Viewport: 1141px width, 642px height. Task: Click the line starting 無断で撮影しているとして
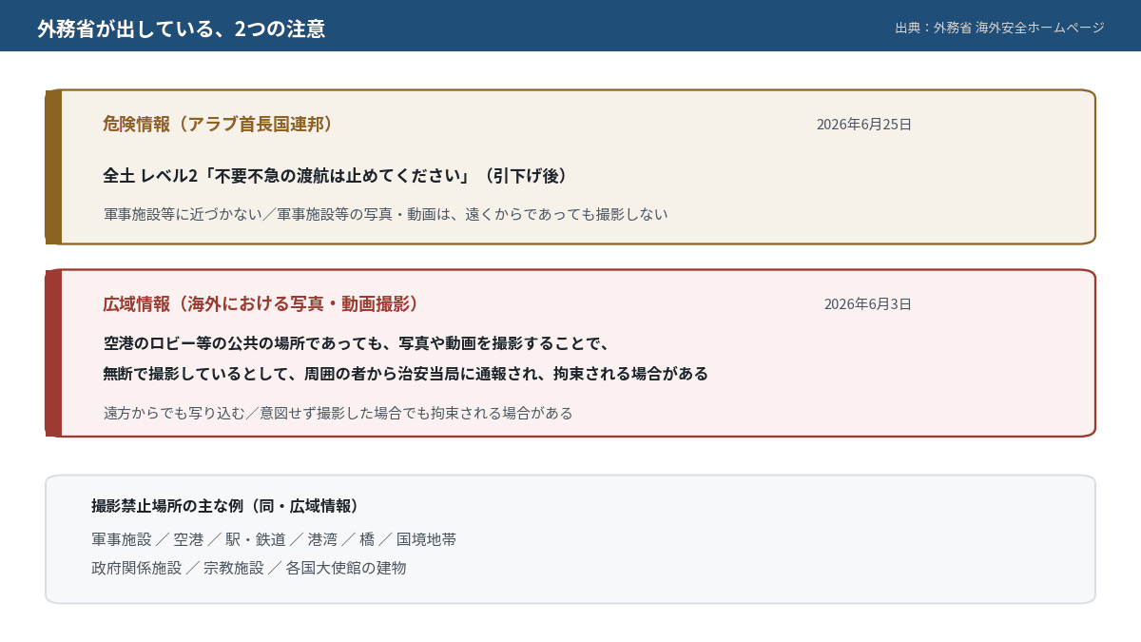406,374
